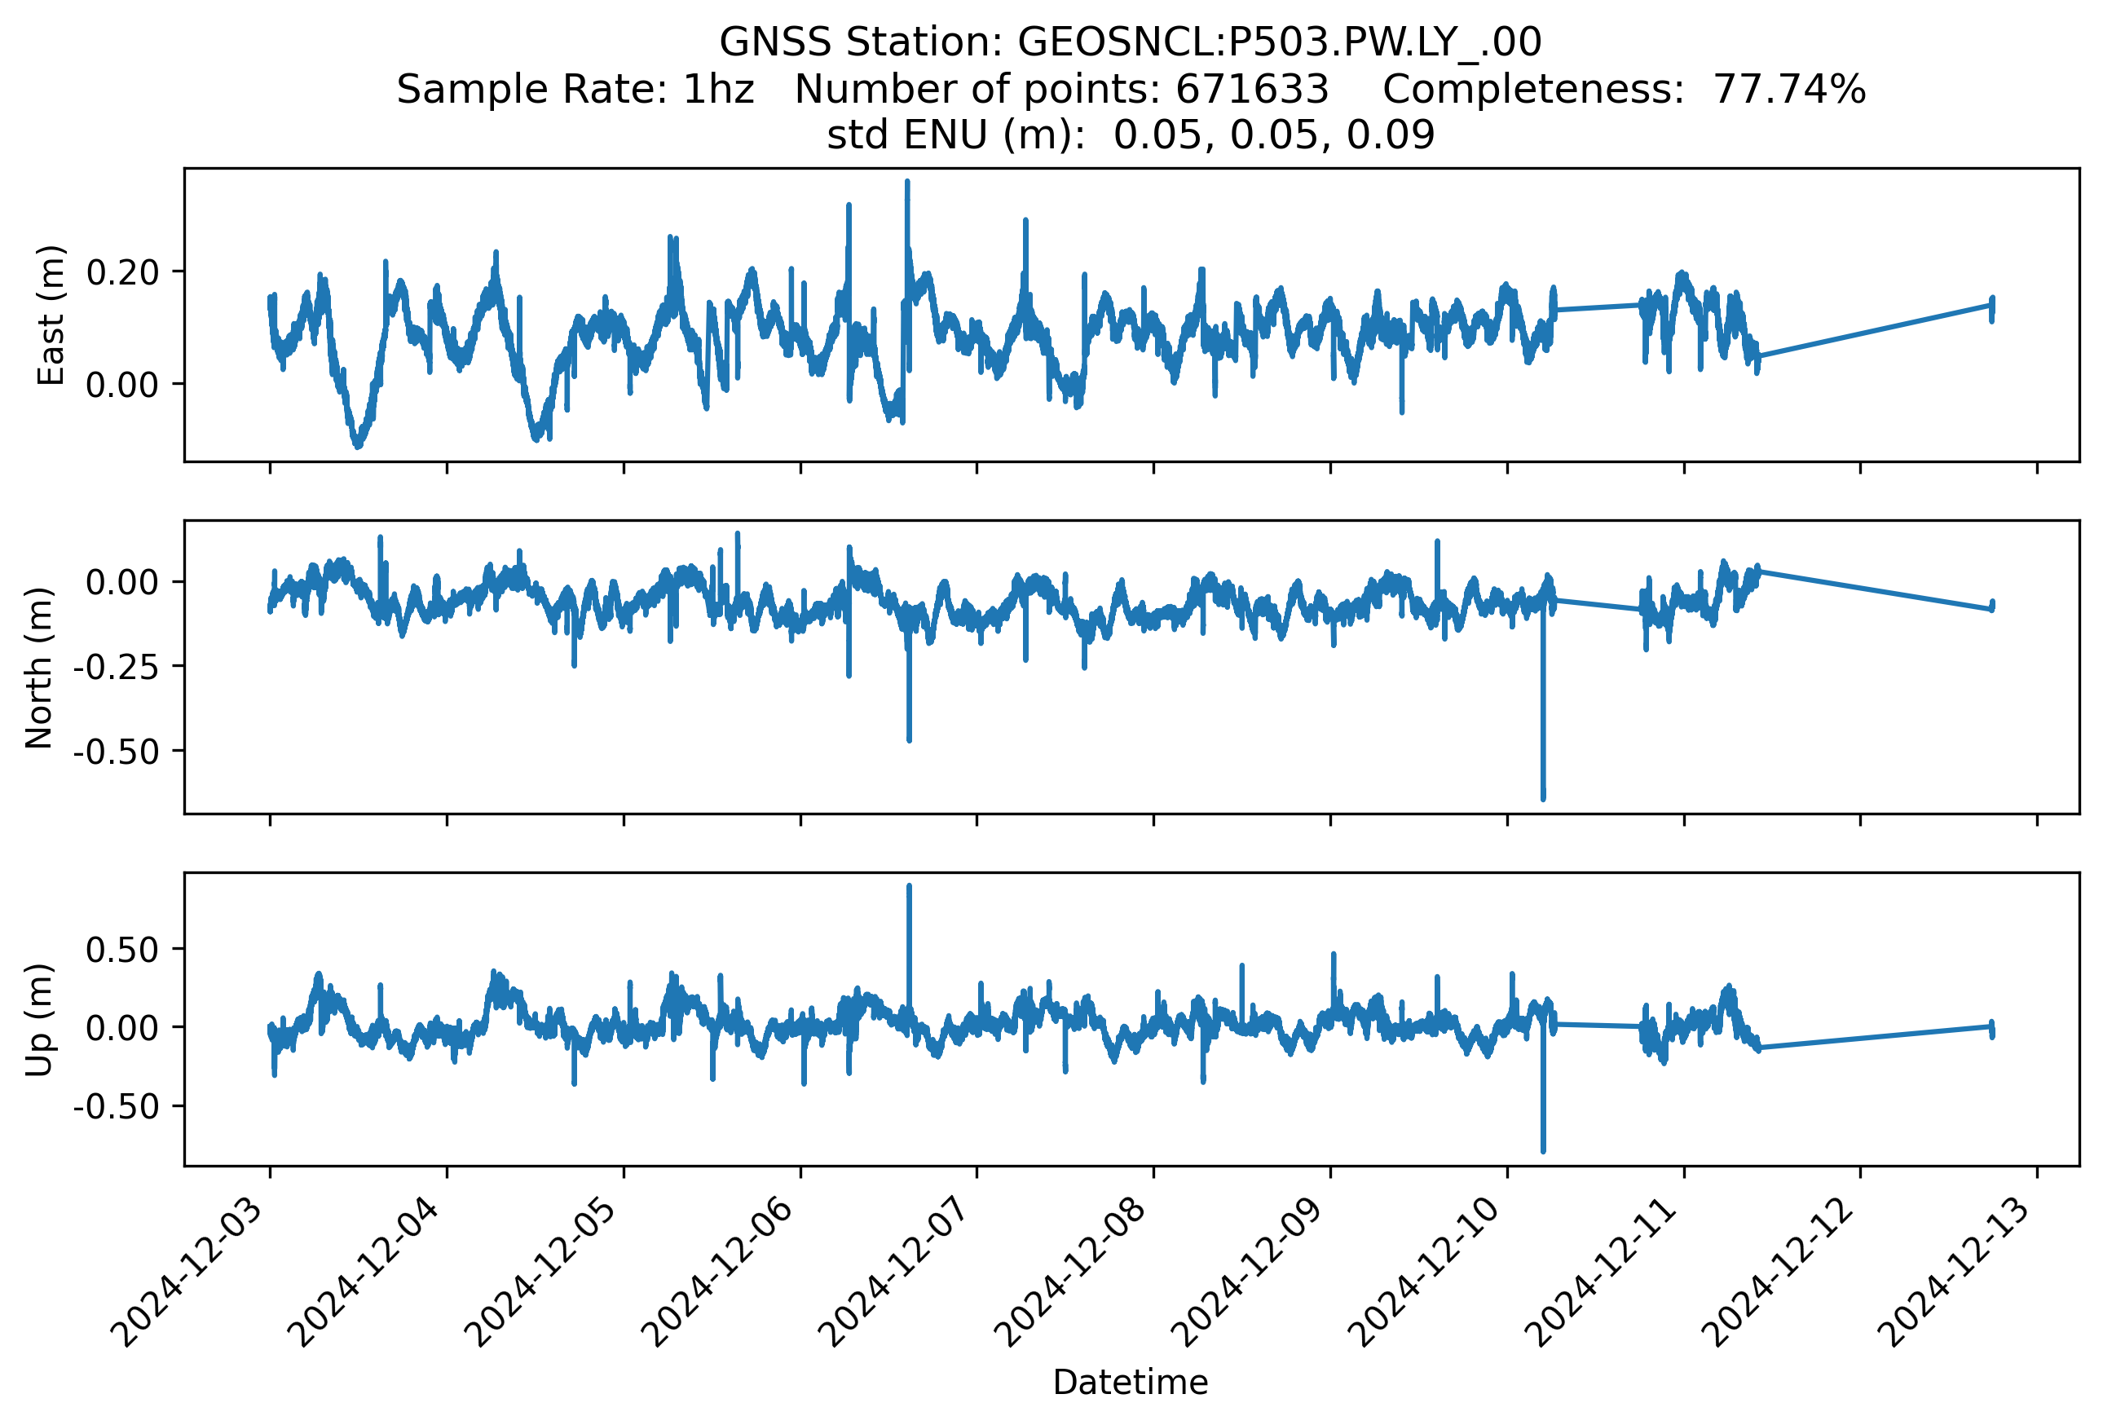Click the 0.50 tick on Up axis
The width and height of the screenshot is (2103, 1425).
pyautogui.click(x=122, y=950)
